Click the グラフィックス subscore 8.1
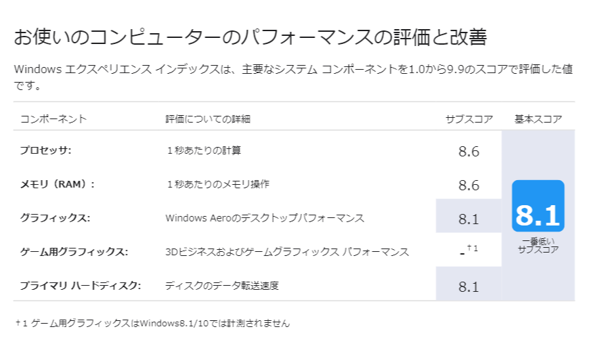The width and height of the screenshot is (589, 346). coord(468,219)
